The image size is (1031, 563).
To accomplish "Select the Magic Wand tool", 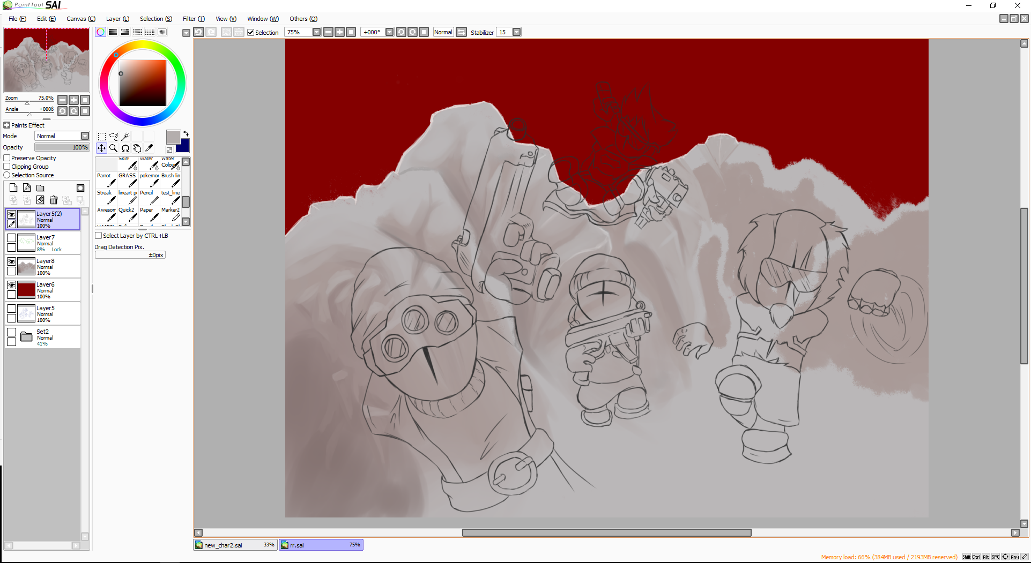I will pyautogui.click(x=125, y=137).
